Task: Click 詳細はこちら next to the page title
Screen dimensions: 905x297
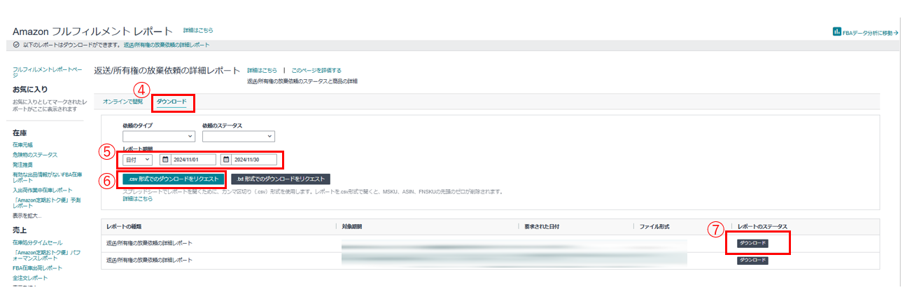Action: [x=198, y=31]
